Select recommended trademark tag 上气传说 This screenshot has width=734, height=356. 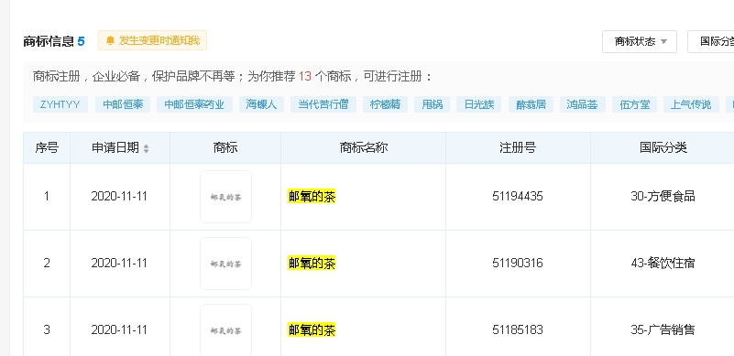point(691,104)
